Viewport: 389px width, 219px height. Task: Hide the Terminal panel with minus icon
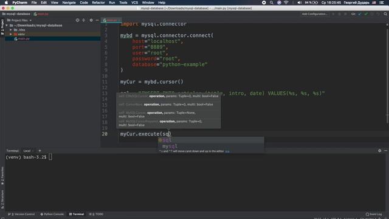click(385, 151)
